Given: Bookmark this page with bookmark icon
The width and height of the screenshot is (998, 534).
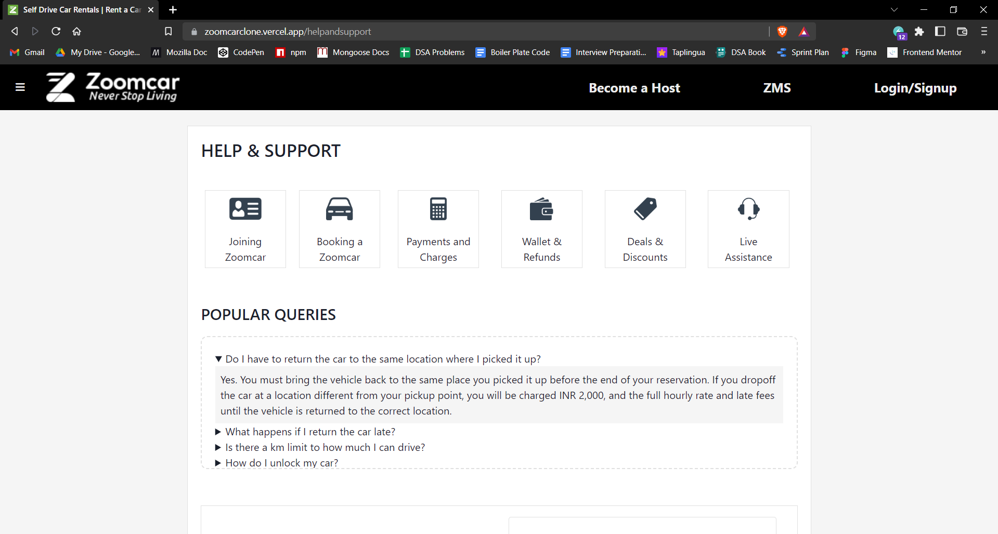Looking at the screenshot, I should pyautogui.click(x=168, y=31).
